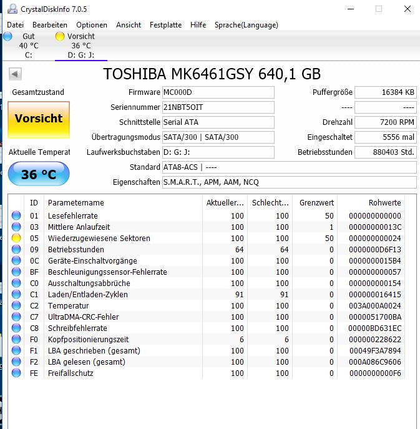Click the Aktueller... column header
The width and height of the screenshot is (420, 429).
point(225,203)
